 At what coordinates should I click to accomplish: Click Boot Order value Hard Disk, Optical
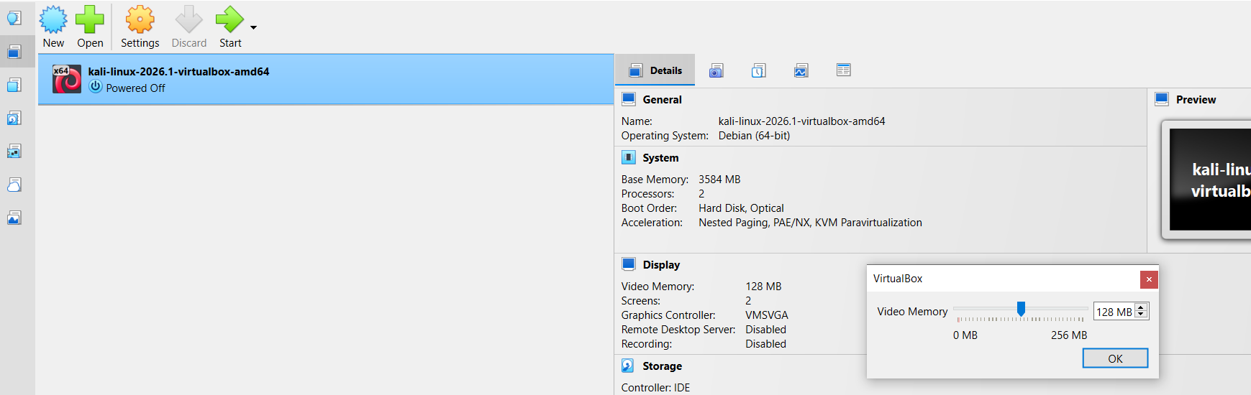(x=741, y=208)
